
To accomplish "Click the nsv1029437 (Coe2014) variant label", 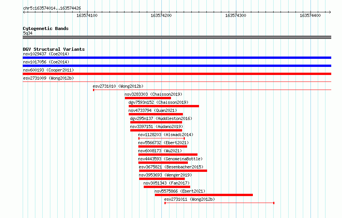I will coord(46,54).
